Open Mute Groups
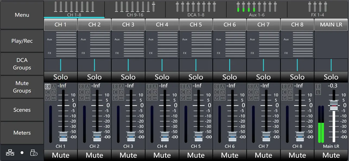Screen dimensions: 349x161 click(22, 87)
